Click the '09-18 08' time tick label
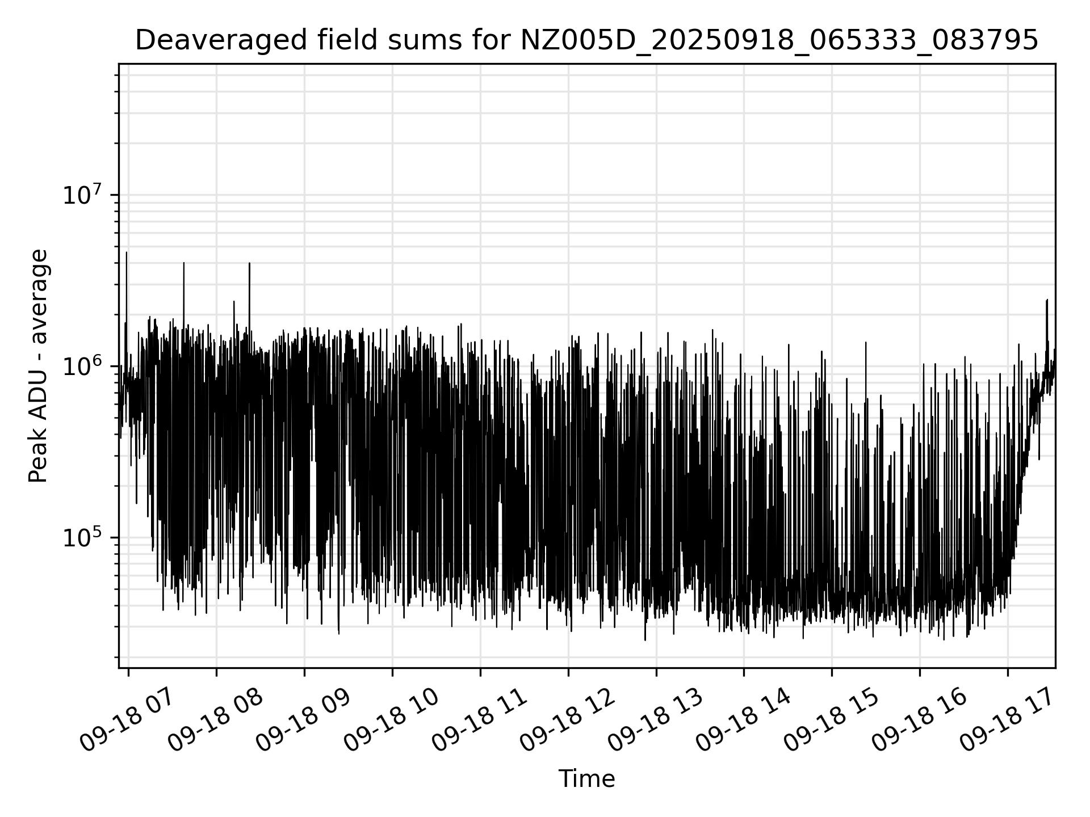 coord(216,721)
